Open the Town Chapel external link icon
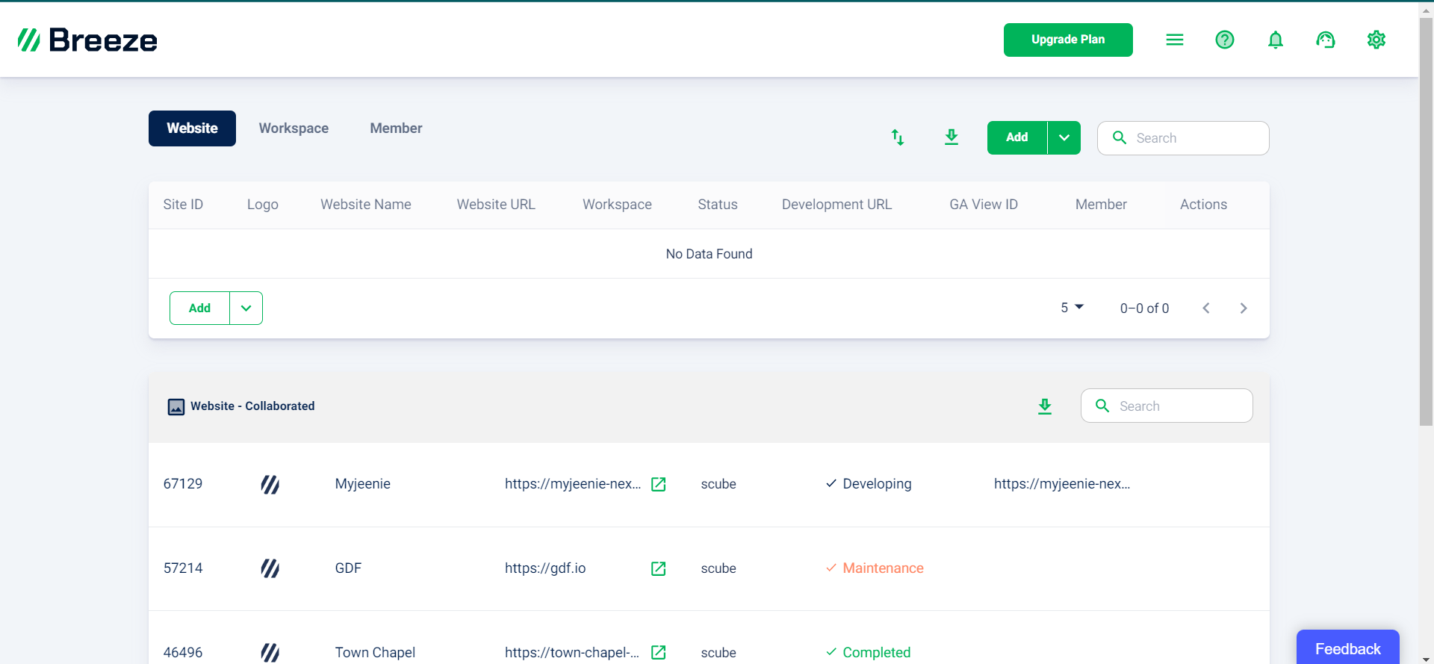Image resolution: width=1434 pixels, height=664 pixels. tap(659, 653)
